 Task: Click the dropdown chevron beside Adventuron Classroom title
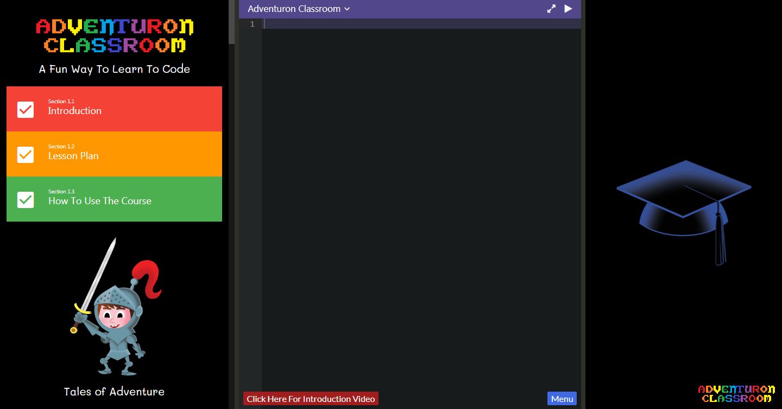[347, 9]
